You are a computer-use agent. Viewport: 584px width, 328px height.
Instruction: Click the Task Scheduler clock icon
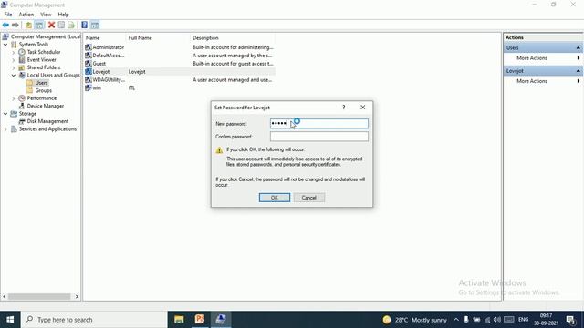tap(22, 52)
